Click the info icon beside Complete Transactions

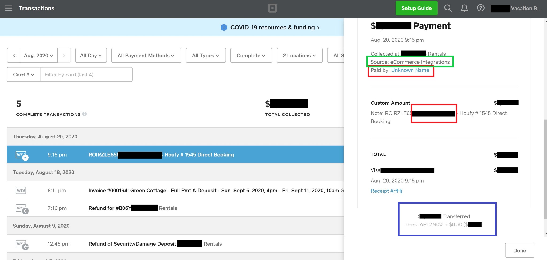84,114
